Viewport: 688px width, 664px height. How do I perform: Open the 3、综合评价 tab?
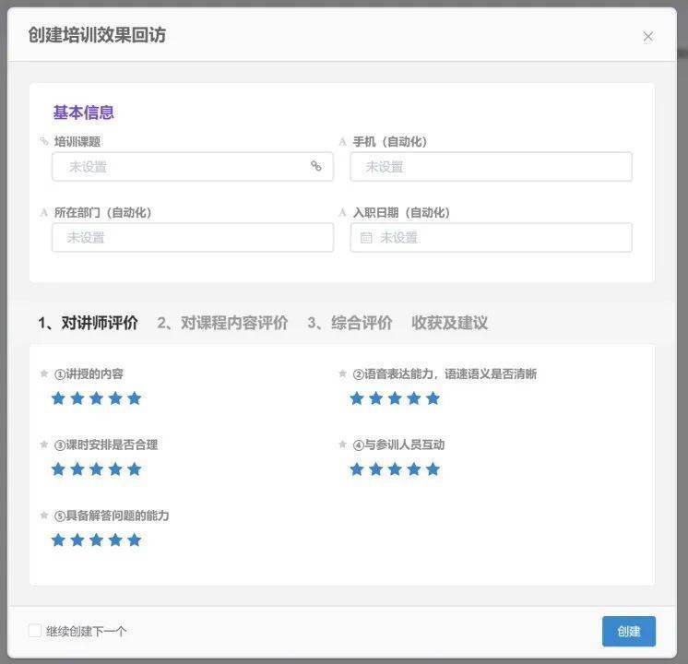[350, 323]
